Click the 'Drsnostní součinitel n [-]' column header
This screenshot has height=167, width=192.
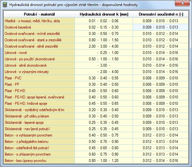point(161,14)
